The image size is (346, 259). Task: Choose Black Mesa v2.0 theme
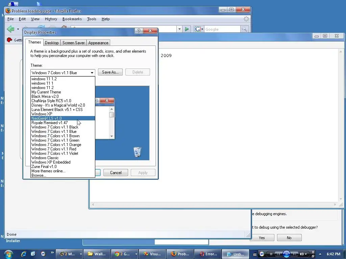coord(63,96)
